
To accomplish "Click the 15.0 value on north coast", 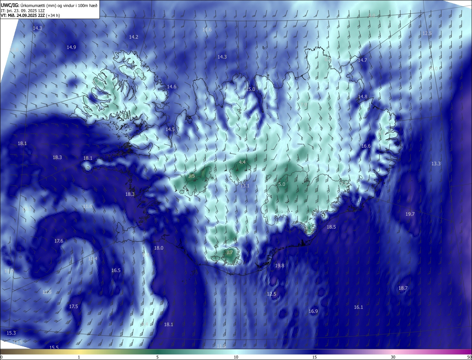I will (x=251, y=89).
